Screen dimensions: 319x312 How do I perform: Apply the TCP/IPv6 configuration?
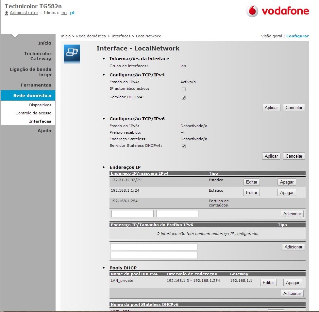click(x=271, y=156)
